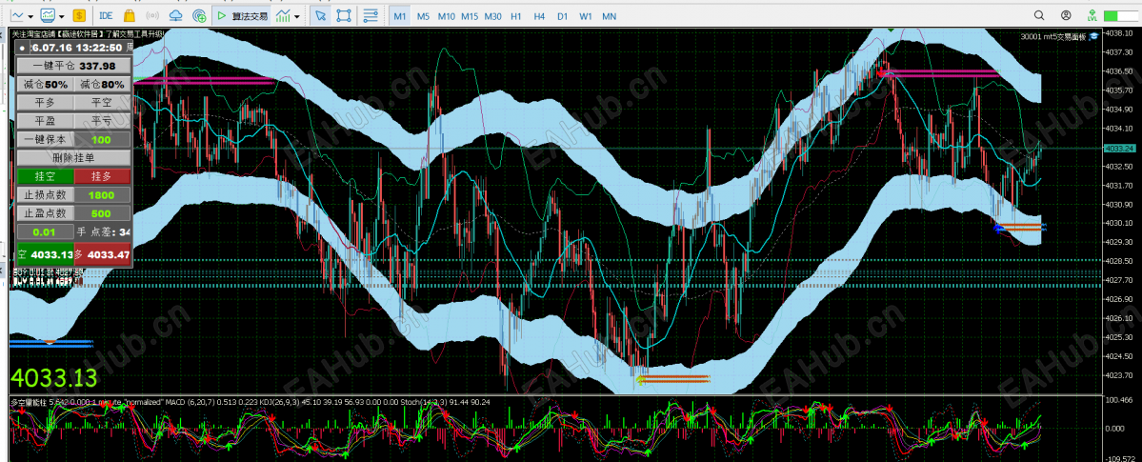
Task: Click the signals broadcast icon
Action: click(152, 14)
